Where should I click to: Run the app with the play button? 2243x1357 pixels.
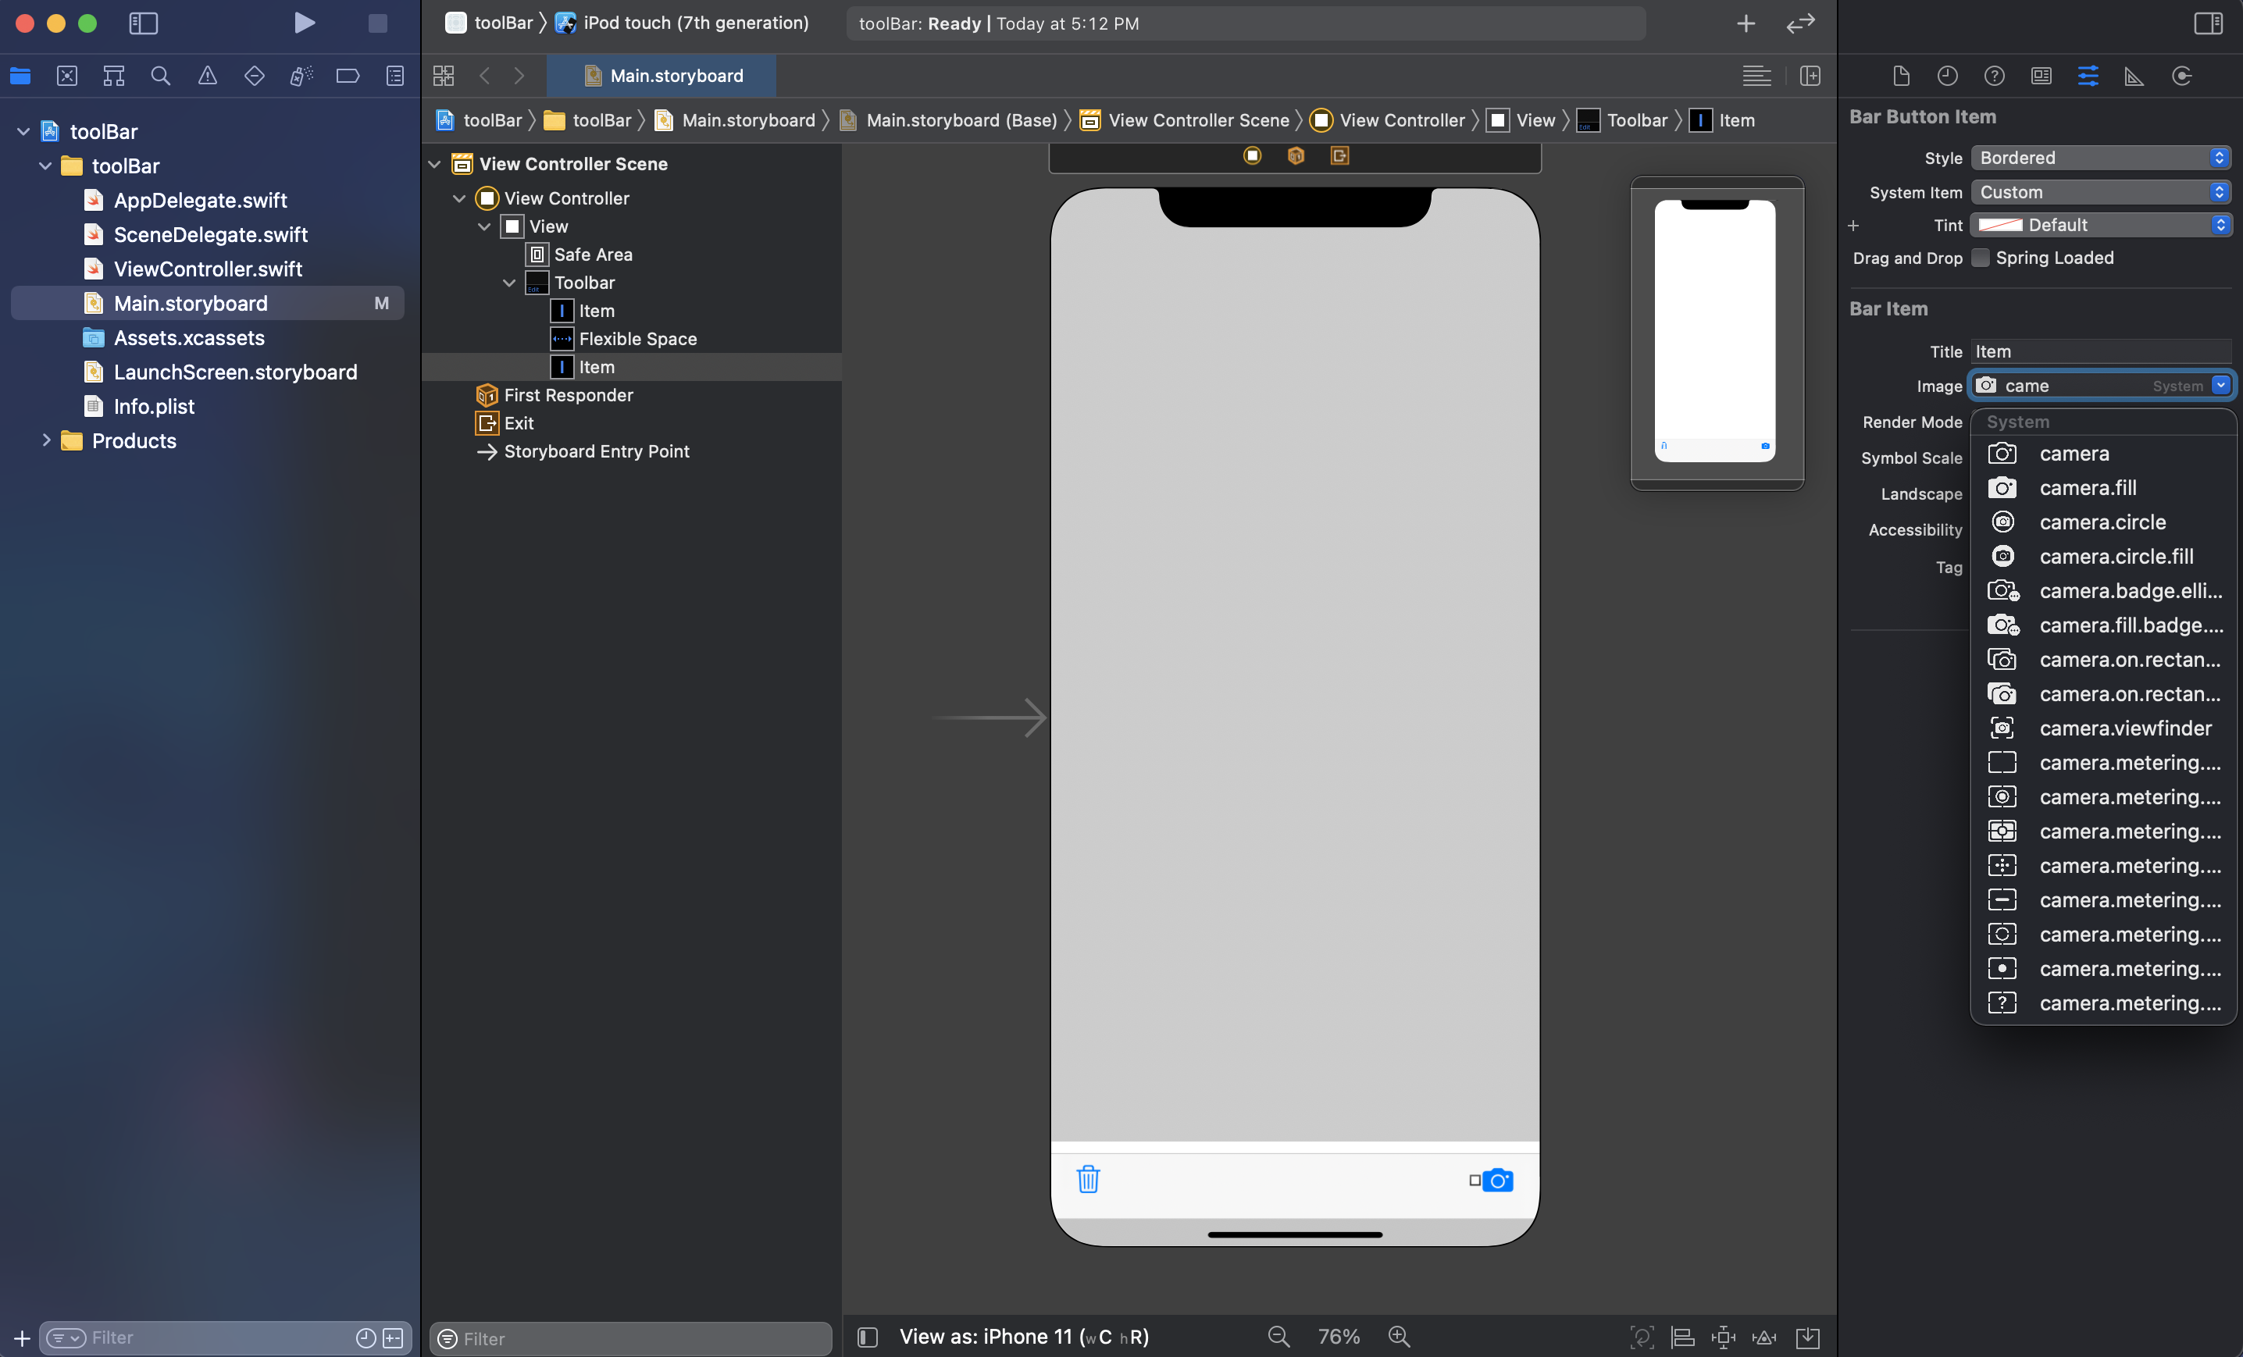click(x=305, y=23)
